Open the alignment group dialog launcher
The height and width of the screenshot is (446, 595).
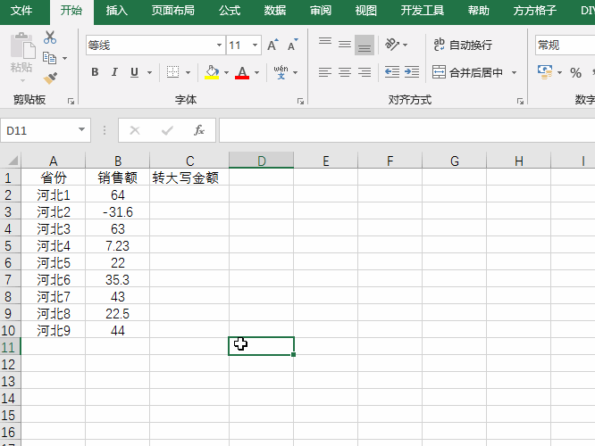click(520, 101)
